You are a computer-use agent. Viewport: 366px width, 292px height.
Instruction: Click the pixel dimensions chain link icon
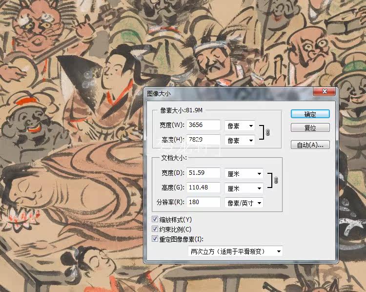click(268, 133)
